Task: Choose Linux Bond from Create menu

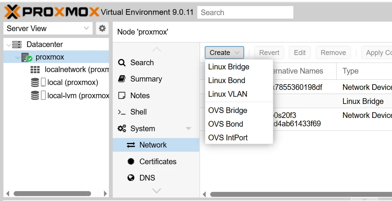Action: point(239,80)
